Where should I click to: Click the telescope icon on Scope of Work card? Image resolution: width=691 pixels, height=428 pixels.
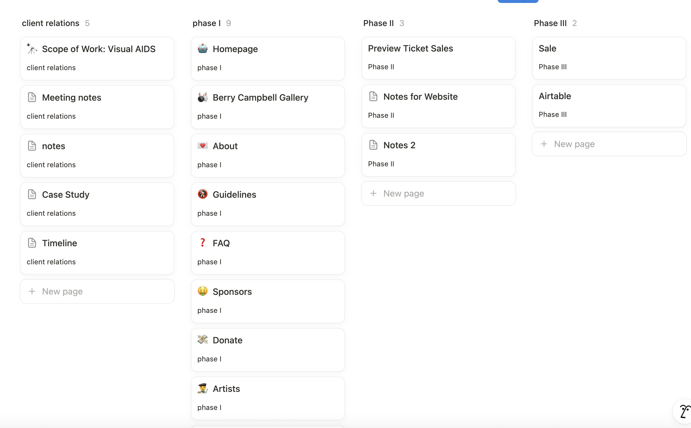pyautogui.click(x=32, y=49)
